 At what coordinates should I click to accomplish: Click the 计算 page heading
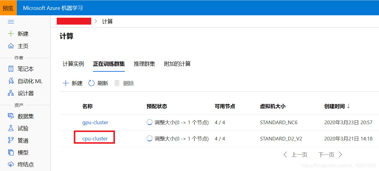pos(67,36)
